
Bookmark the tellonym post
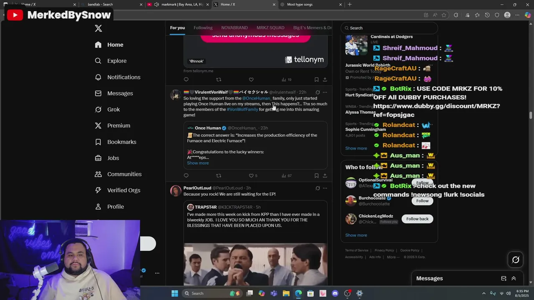316,80
